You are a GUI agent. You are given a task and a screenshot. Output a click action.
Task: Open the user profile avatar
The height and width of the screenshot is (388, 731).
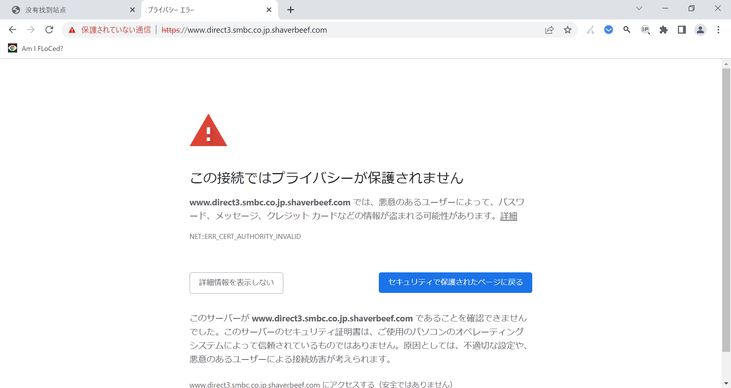click(x=700, y=30)
